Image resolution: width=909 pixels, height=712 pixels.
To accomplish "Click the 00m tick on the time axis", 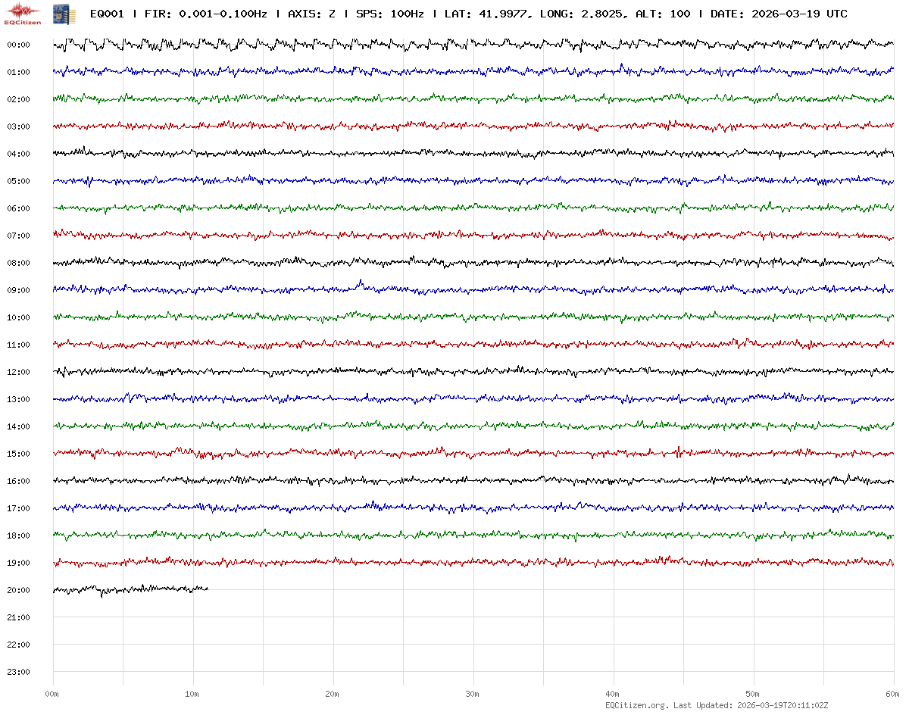I will click(52, 694).
